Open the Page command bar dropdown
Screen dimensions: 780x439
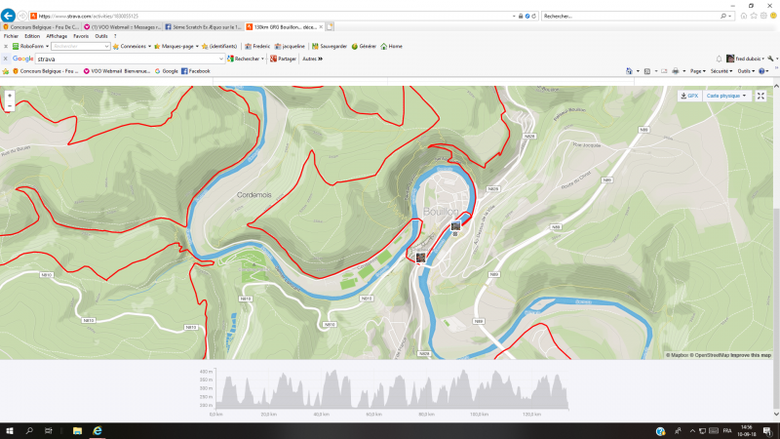[697, 71]
